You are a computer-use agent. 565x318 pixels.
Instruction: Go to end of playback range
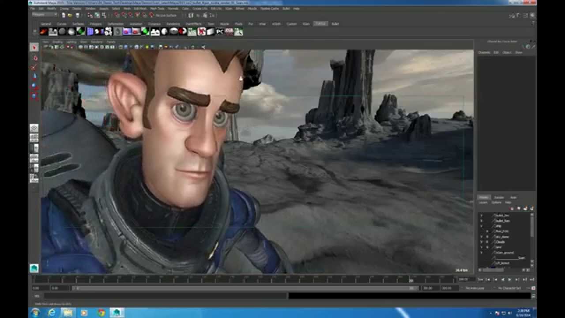pos(532,280)
